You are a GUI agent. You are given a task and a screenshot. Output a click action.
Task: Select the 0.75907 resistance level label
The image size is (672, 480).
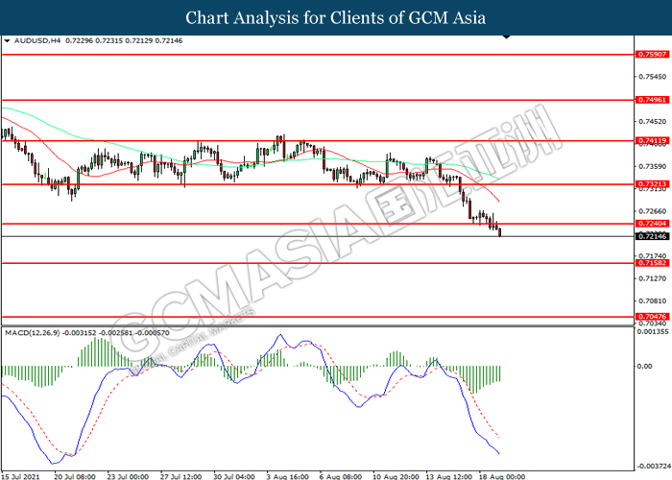[x=652, y=55]
